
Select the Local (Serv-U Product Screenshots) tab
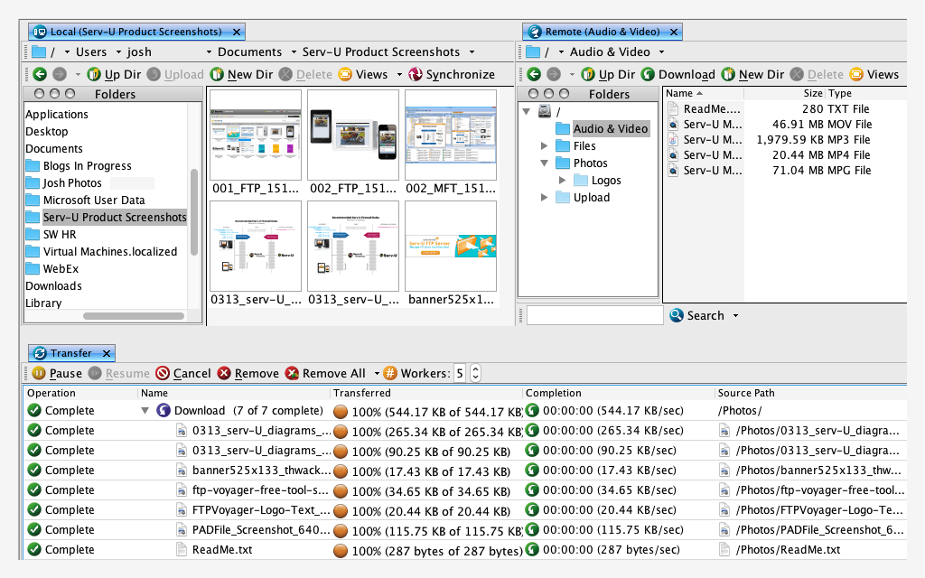click(x=135, y=31)
